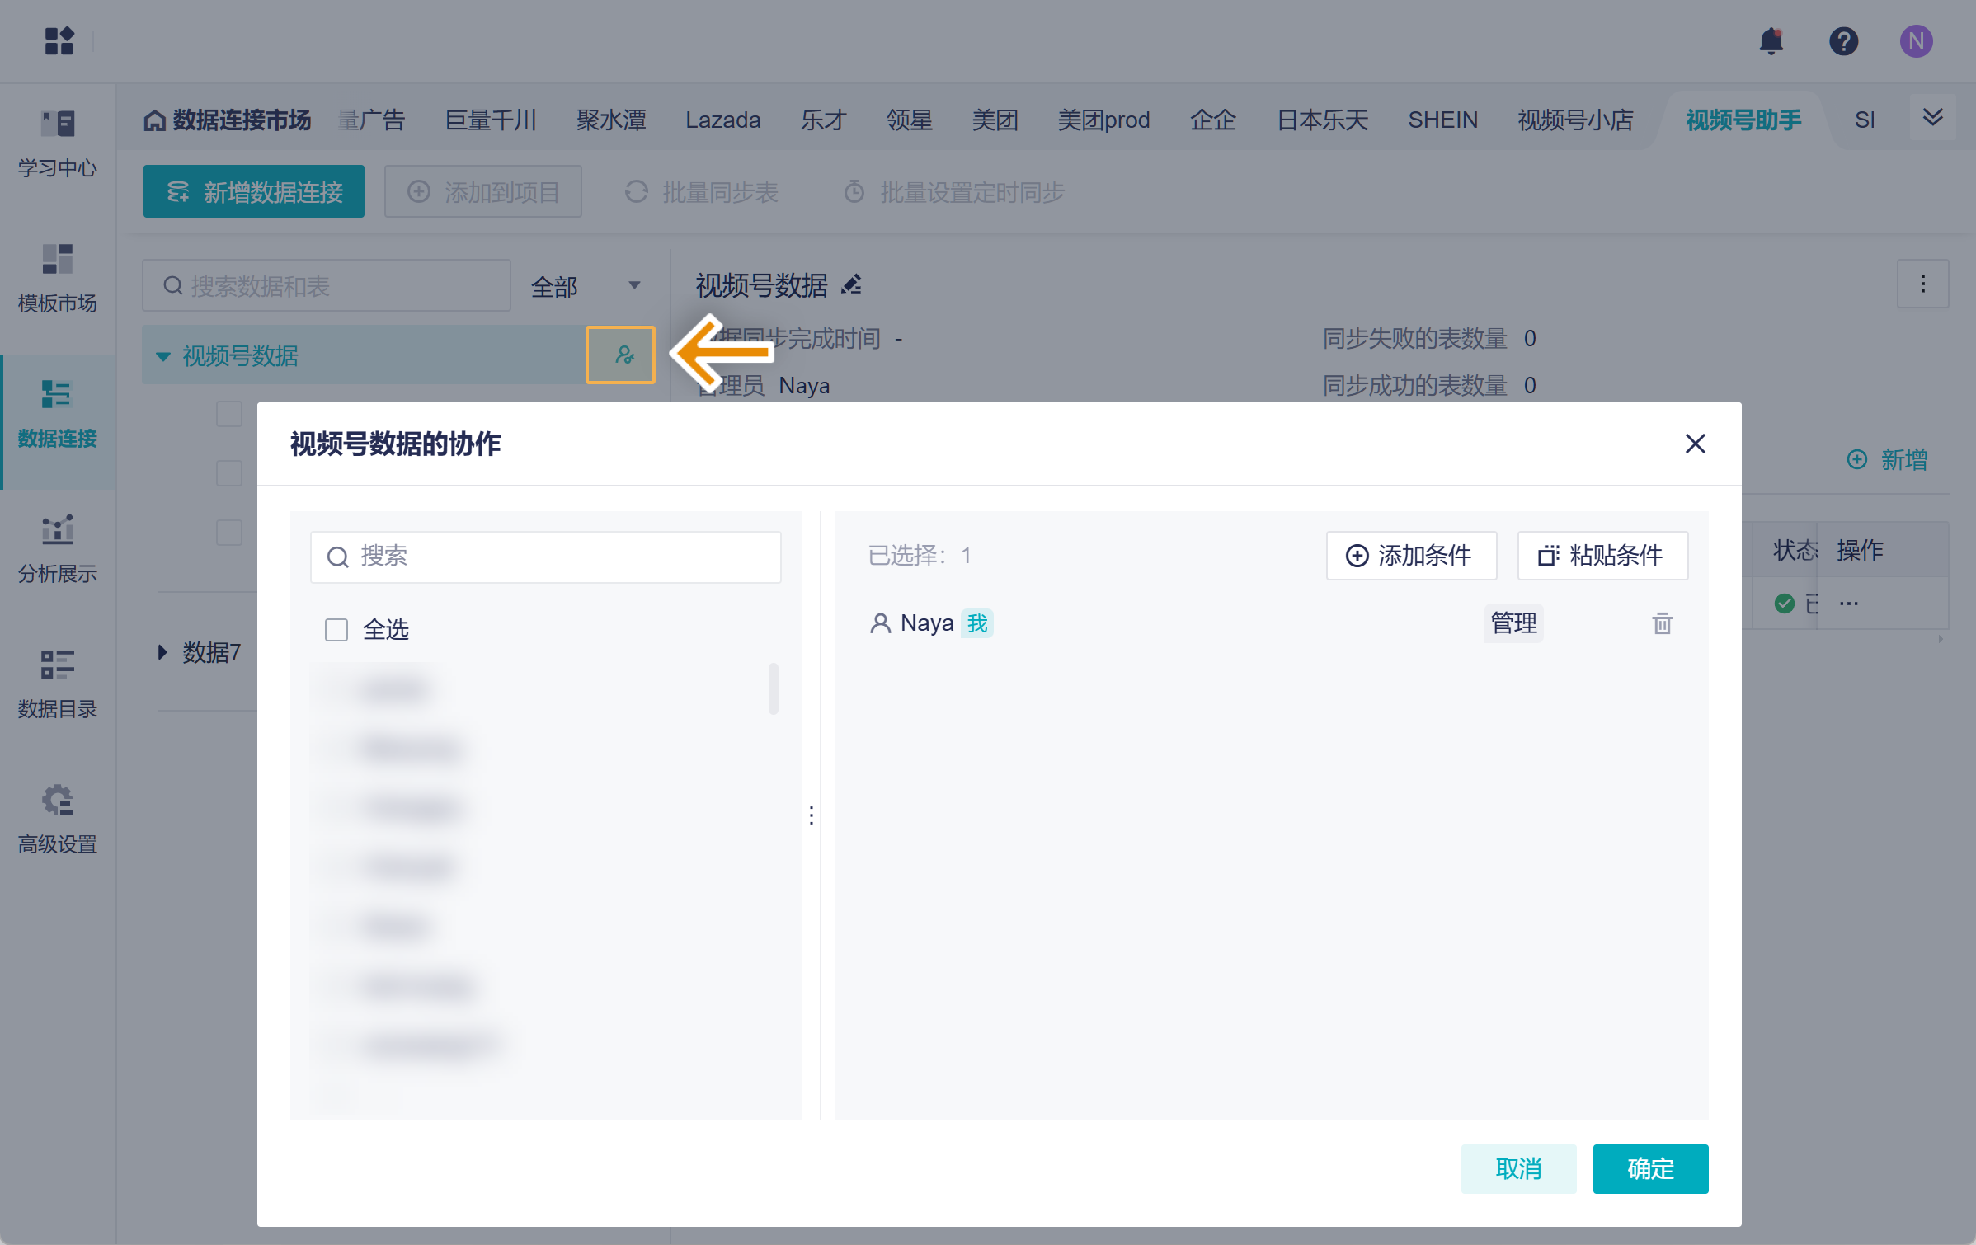Click the edit pencil next to 视频号数据 title
1976x1245 pixels.
pos(852,285)
